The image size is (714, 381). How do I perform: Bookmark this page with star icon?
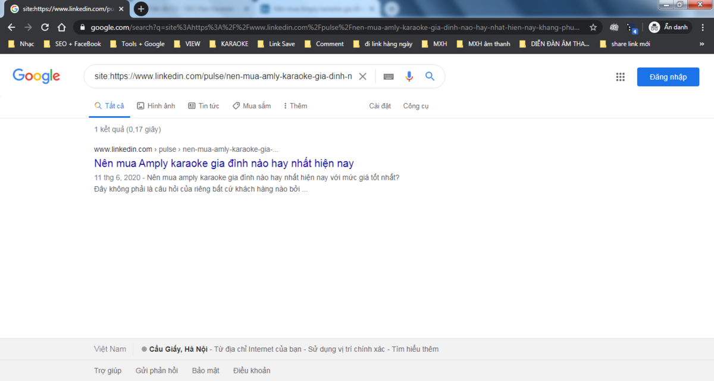[x=593, y=27]
